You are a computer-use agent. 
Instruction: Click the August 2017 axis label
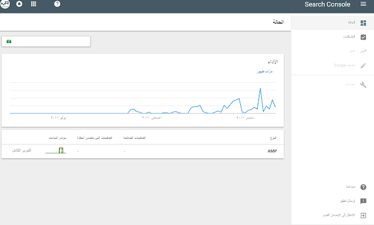152,118
